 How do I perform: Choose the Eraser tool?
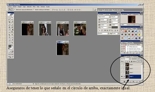point(9,30)
